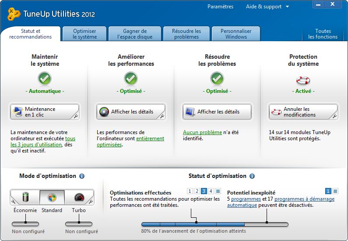This screenshot has width=348, height=241.
Task: Minimize the TuneUp Utilities window
Action: point(318,4)
